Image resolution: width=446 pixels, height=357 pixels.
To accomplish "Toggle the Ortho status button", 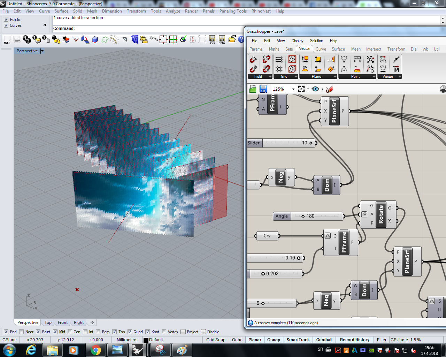I will point(237,340).
